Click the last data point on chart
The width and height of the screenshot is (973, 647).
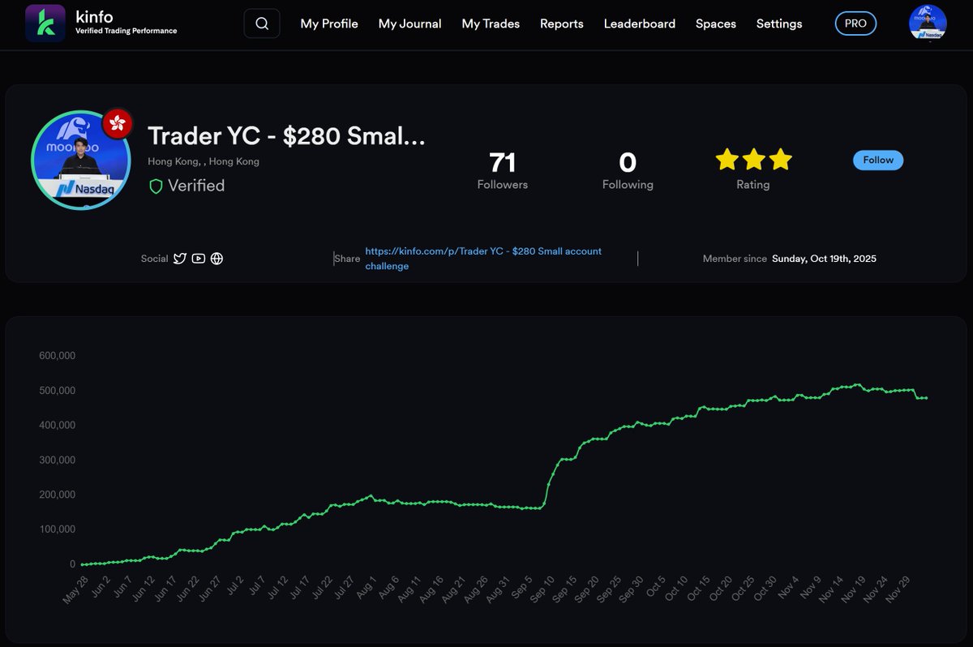(x=926, y=398)
